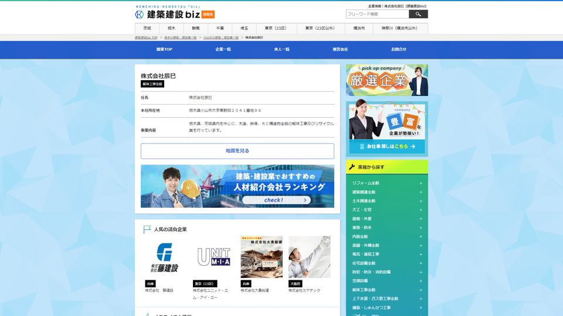Screen dimensions: 563x316
Task: Open the UNIT M·I·A company logo
Action: (213, 257)
